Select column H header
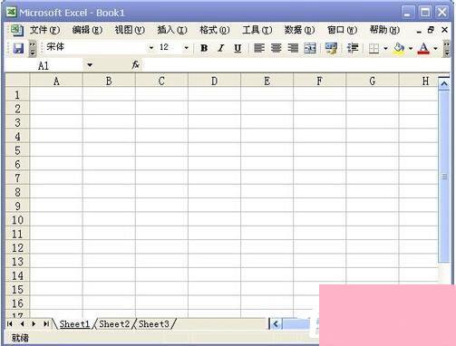 (419, 81)
